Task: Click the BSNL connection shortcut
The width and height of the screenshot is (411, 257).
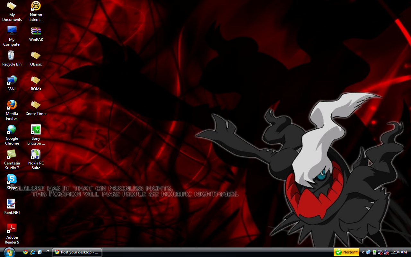Action: 12,80
